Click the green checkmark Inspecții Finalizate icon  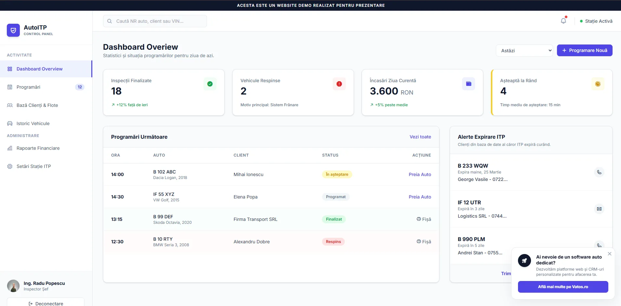click(210, 84)
